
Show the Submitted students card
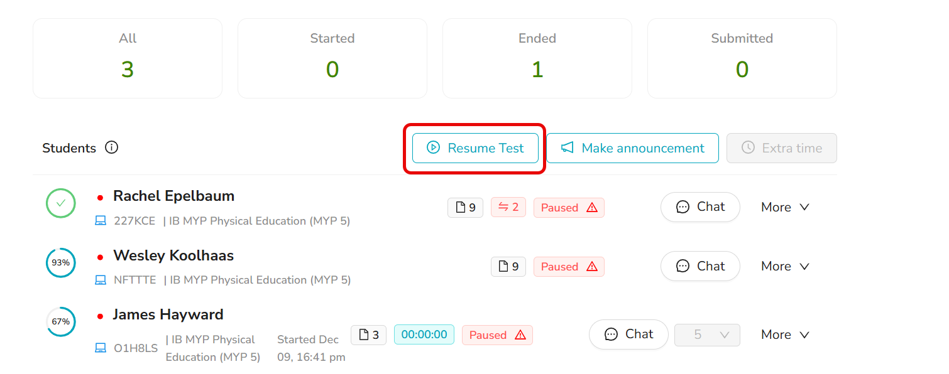742,58
